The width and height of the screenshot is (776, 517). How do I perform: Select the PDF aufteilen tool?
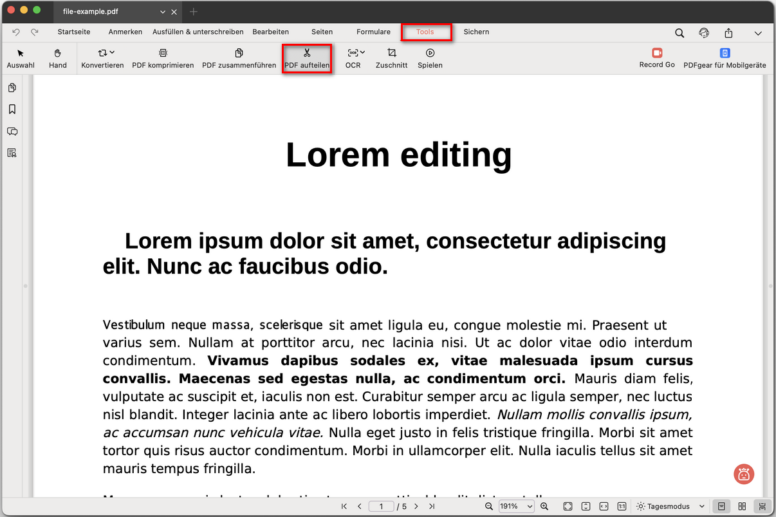(x=307, y=58)
